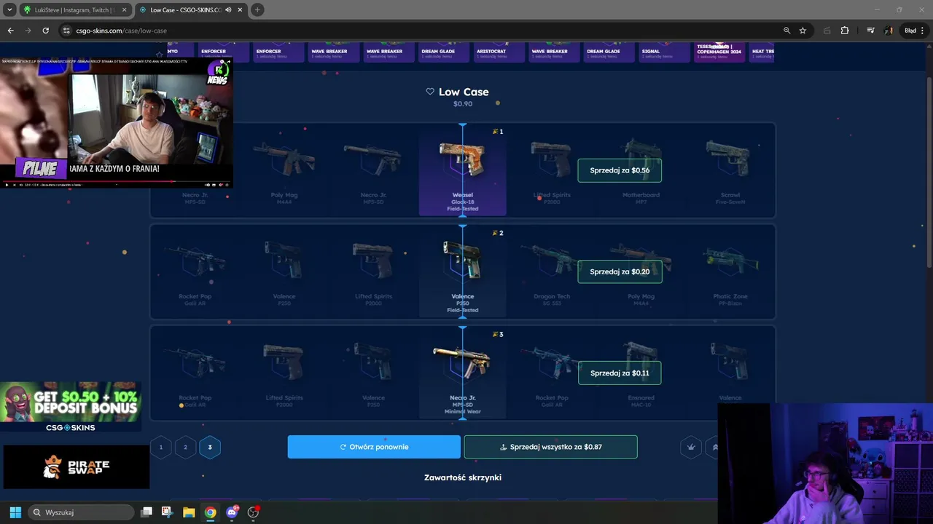Screen dimensions: 933x524
Task: Click the Zawartość skrzynki heading
Action: 462,477
